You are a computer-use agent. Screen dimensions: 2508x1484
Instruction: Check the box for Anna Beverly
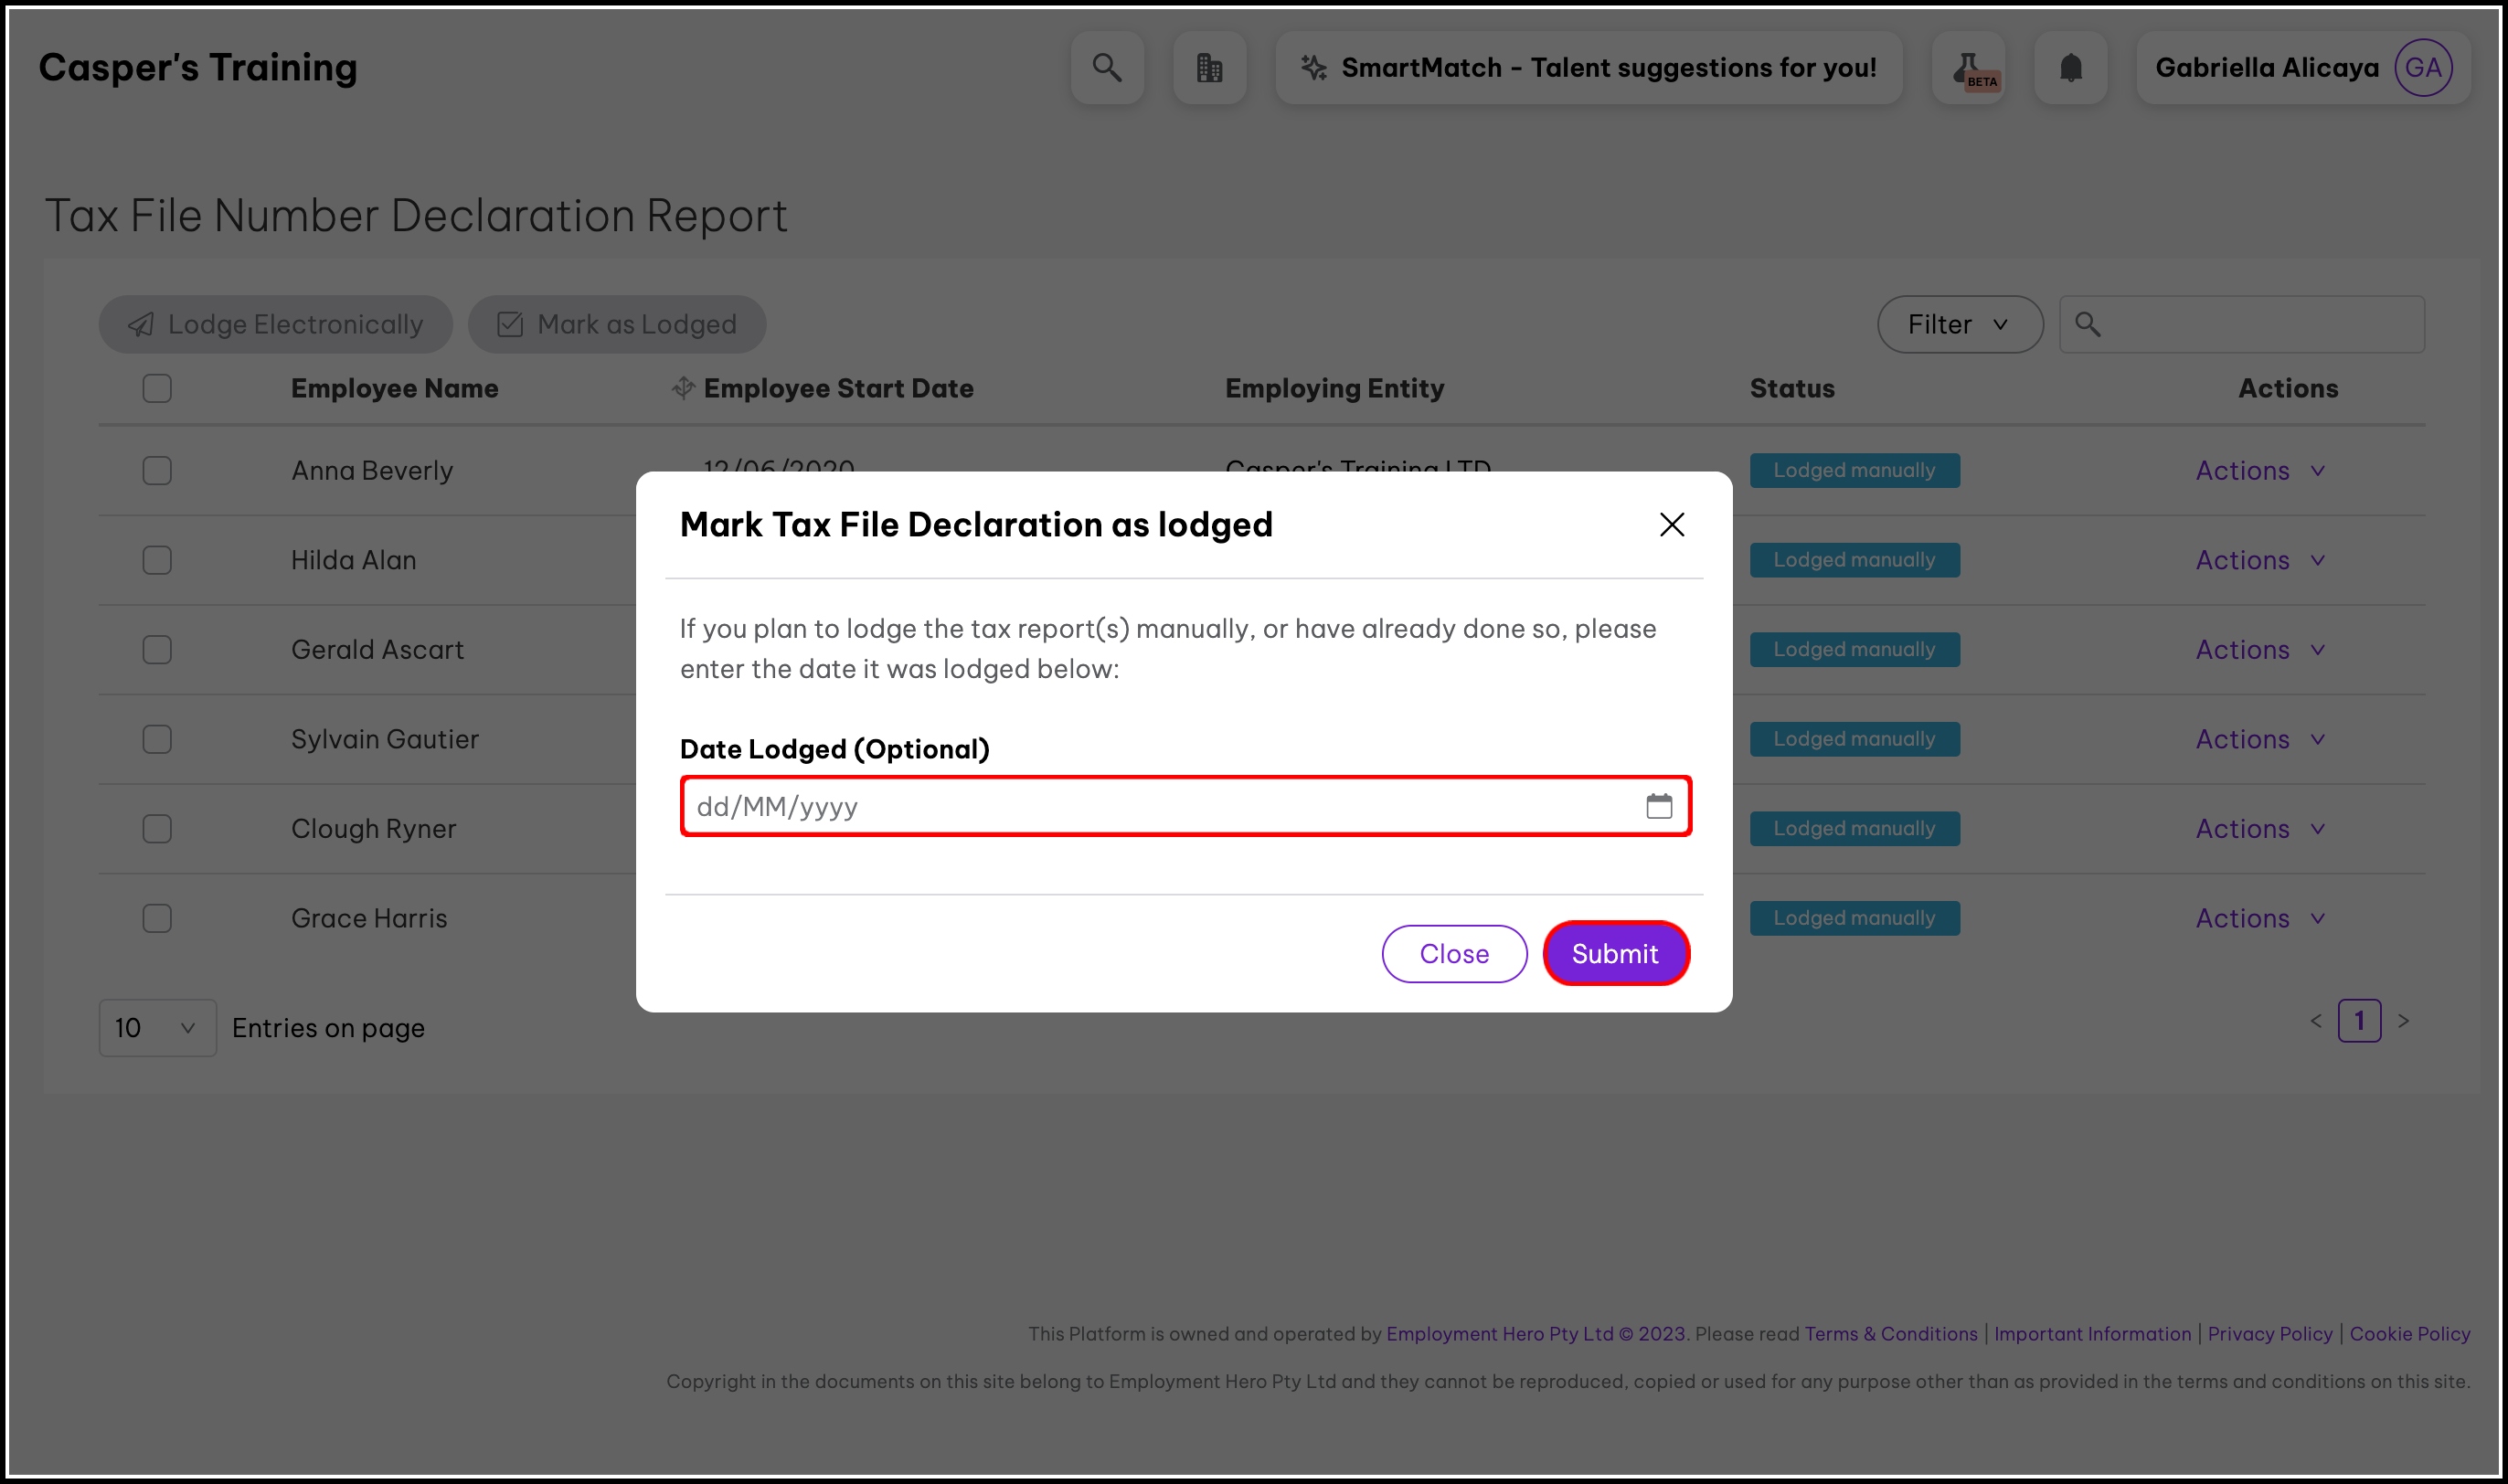point(157,470)
